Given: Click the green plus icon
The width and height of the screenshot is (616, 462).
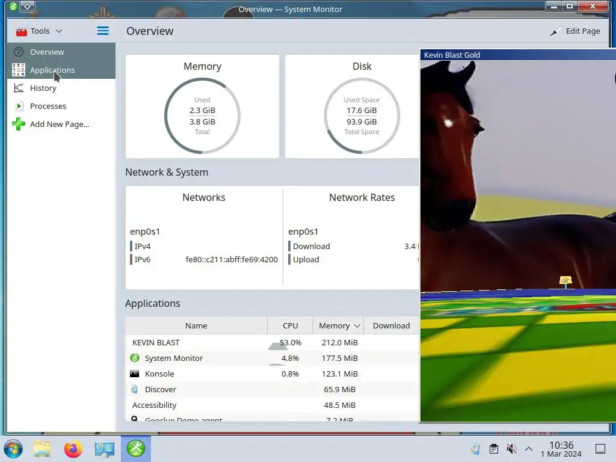Looking at the screenshot, I should click(x=19, y=124).
